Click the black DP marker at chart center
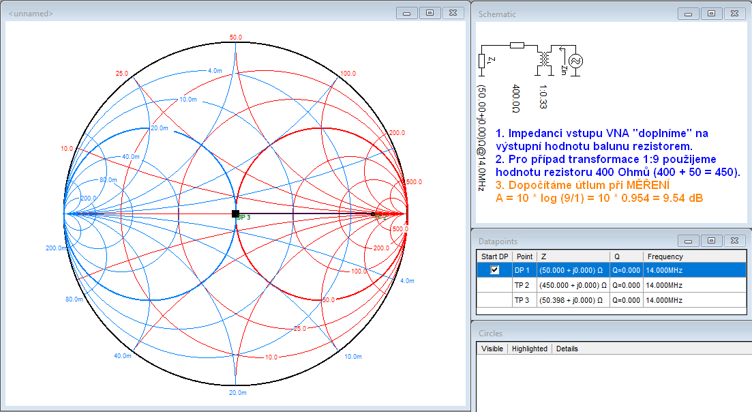This screenshot has height=412, width=752. [235, 214]
